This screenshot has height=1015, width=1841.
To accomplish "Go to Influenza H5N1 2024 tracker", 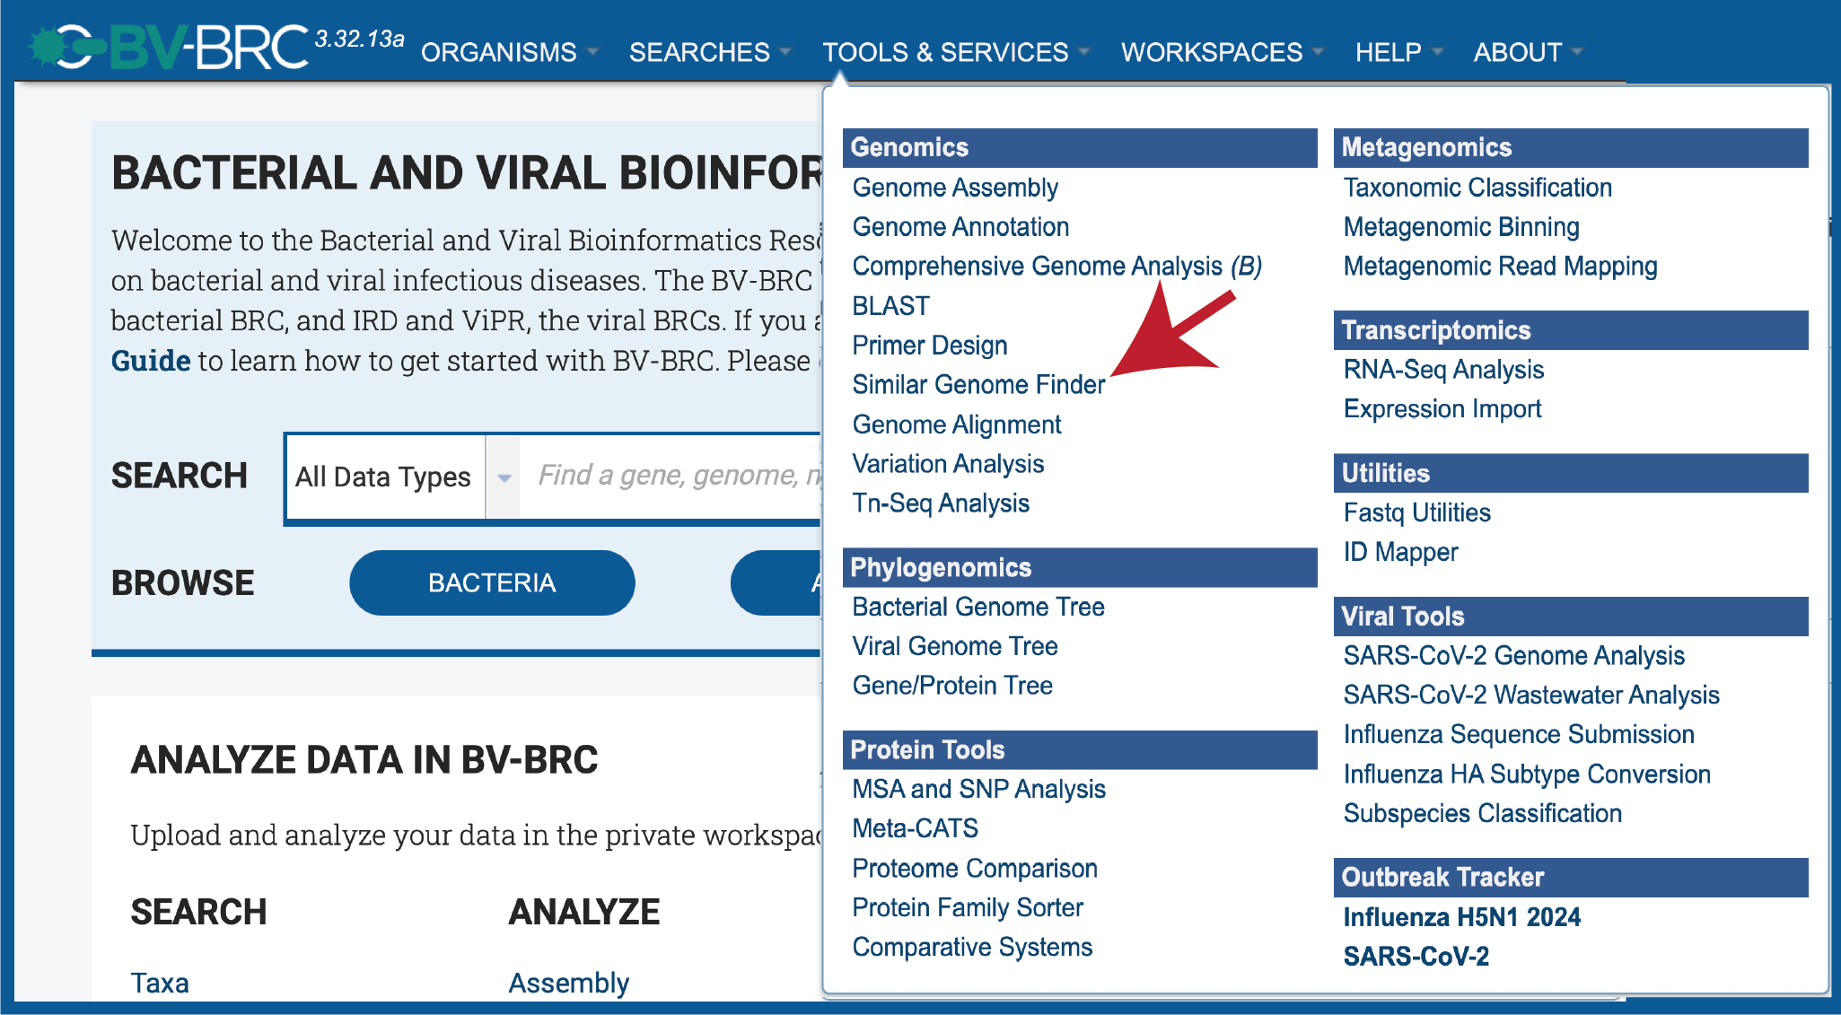I will click(x=1461, y=917).
